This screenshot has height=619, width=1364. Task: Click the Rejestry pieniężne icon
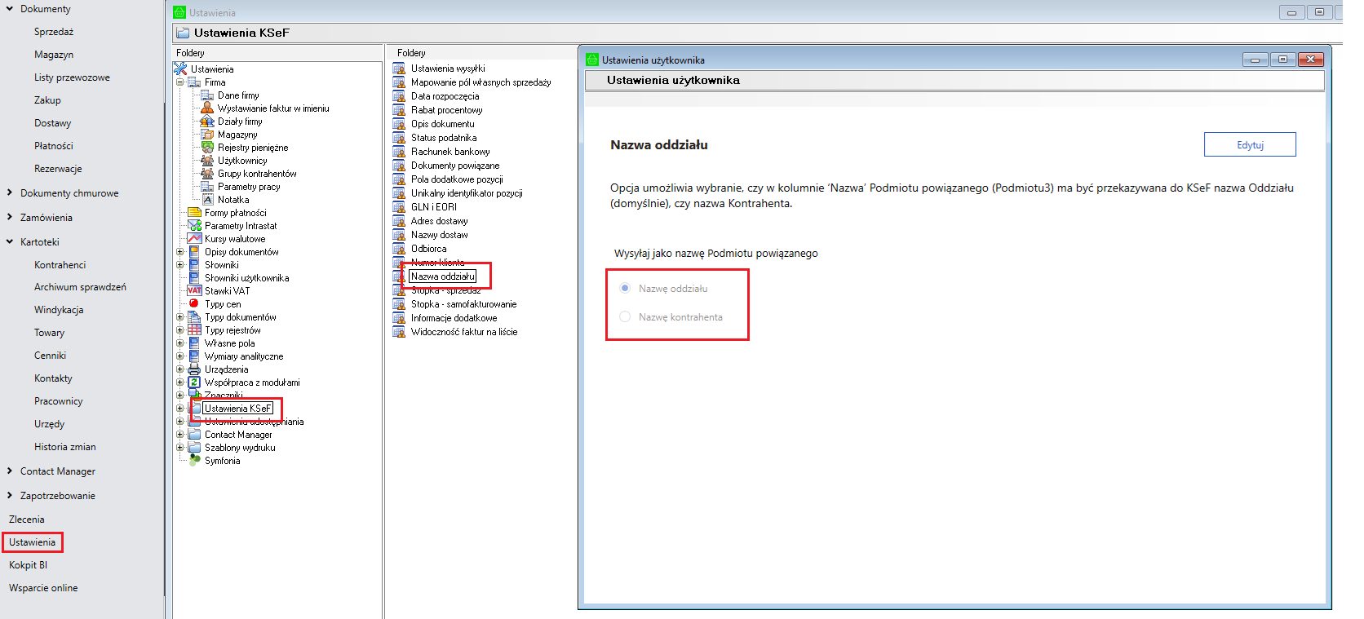[x=207, y=148]
